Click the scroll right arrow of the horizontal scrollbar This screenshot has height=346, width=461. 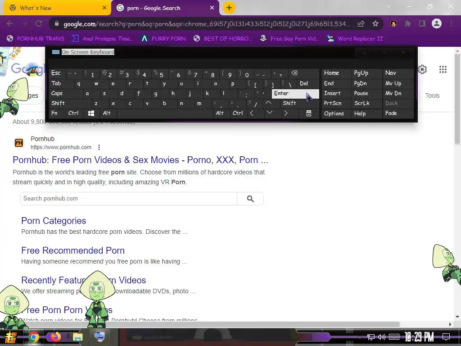[450, 324]
